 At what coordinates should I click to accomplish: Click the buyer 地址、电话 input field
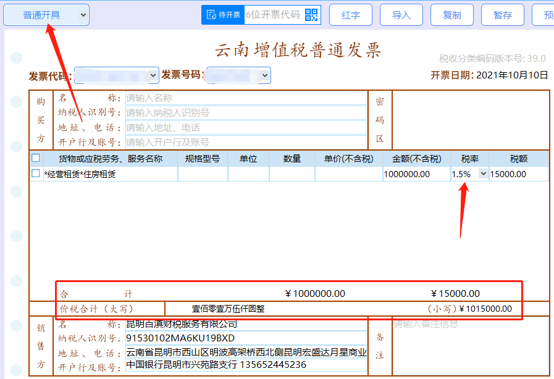[x=246, y=127]
